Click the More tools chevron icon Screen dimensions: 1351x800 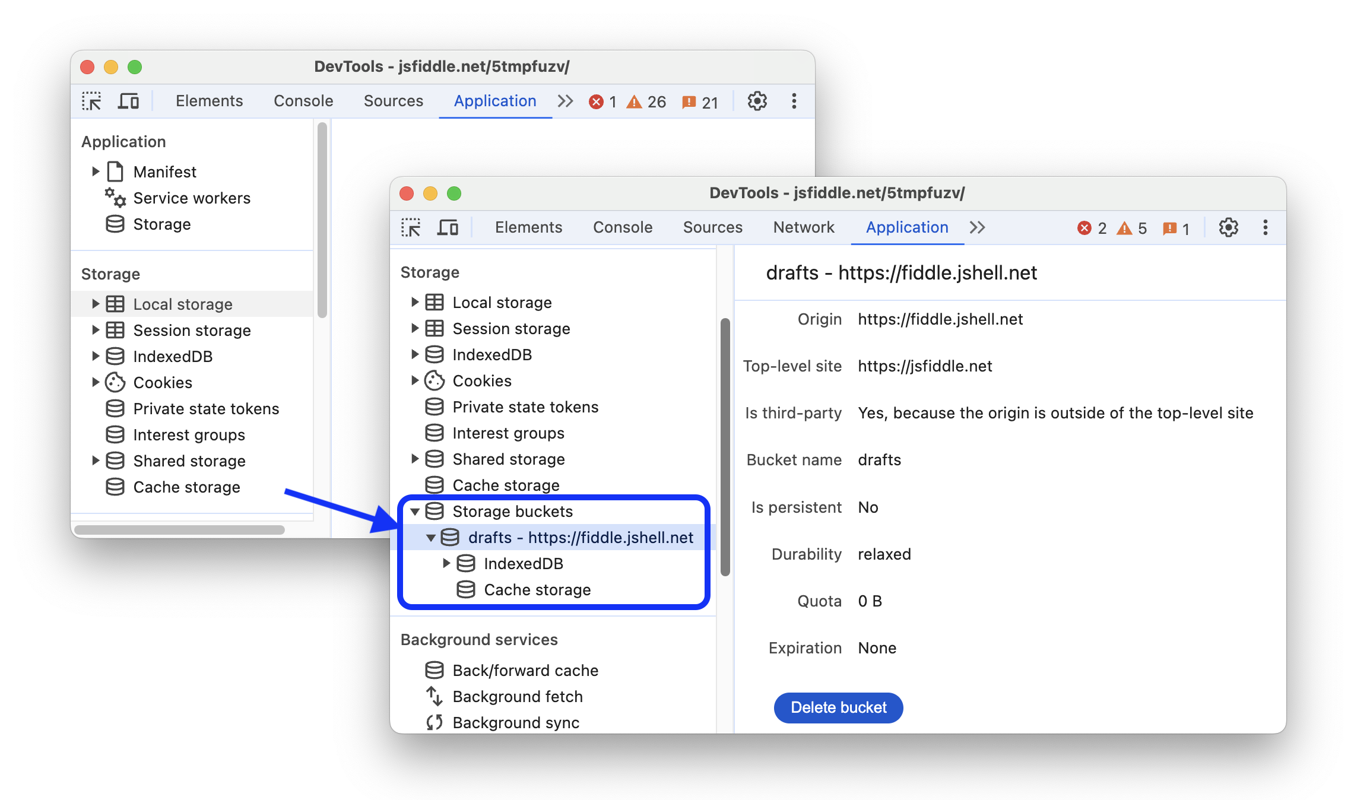pyautogui.click(x=978, y=227)
